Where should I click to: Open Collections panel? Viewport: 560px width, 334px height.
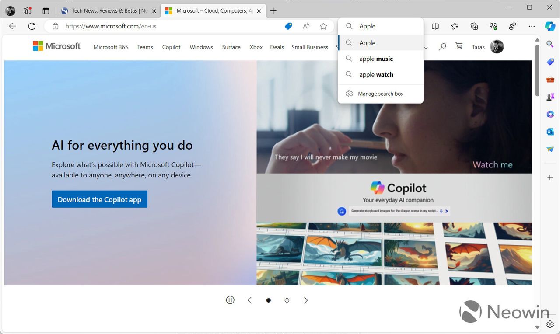pyautogui.click(x=474, y=26)
